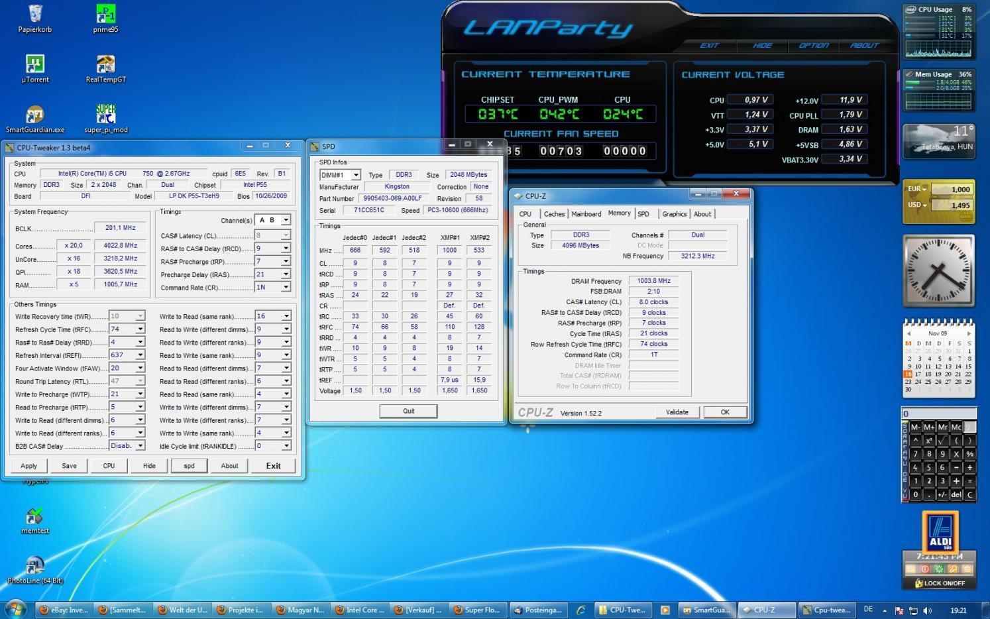Open the Papierkorb desktop icon
Viewport: 990px width, 619px height.
pos(35,19)
